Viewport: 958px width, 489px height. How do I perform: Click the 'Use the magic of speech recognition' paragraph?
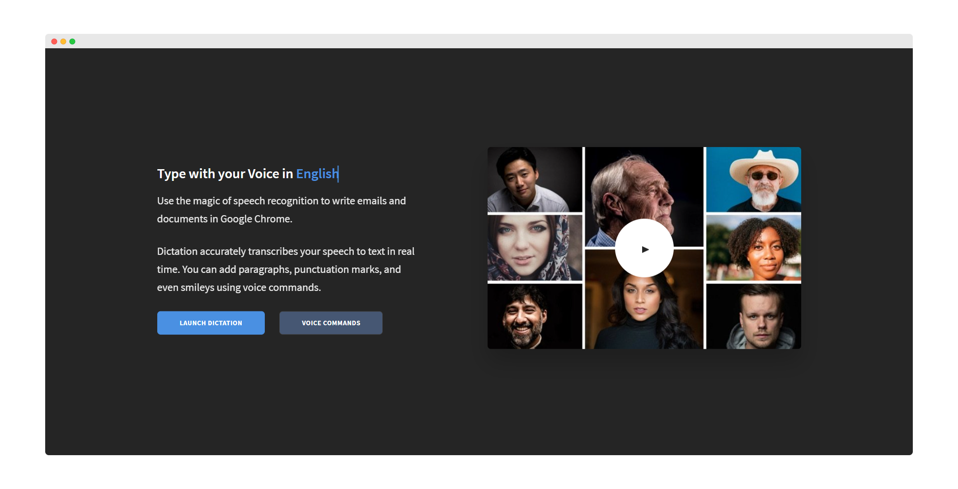click(x=281, y=210)
